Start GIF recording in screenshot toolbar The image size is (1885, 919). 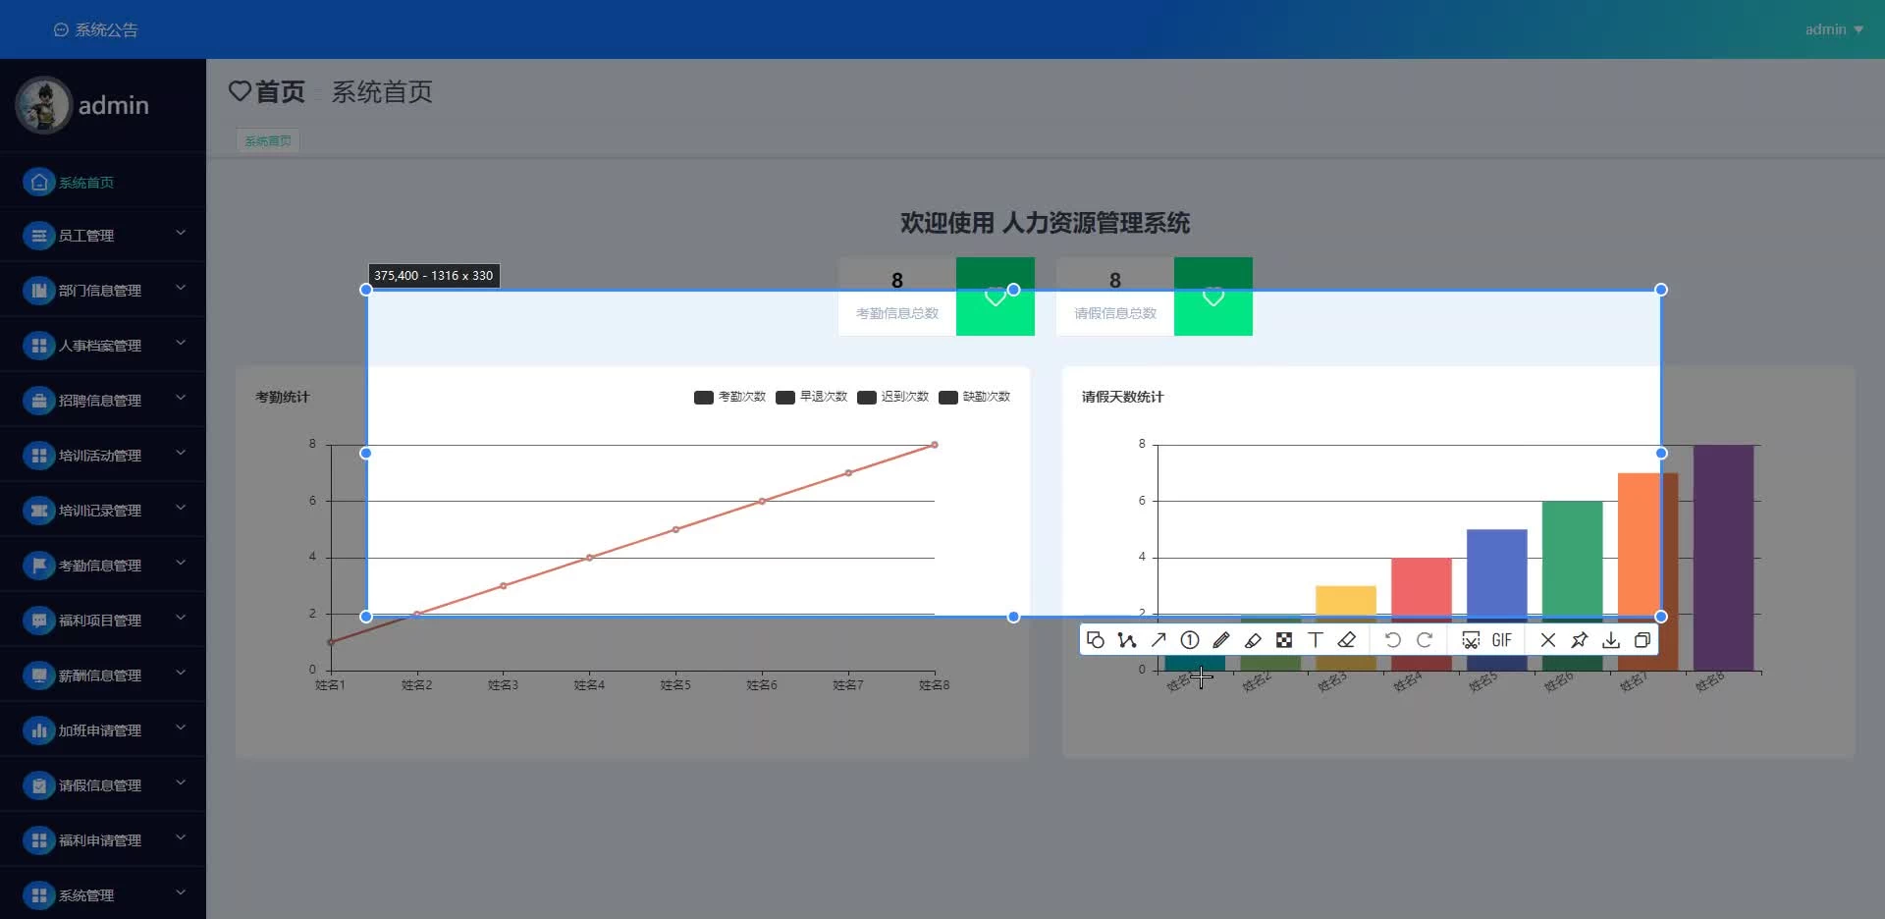(x=1502, y=640)
